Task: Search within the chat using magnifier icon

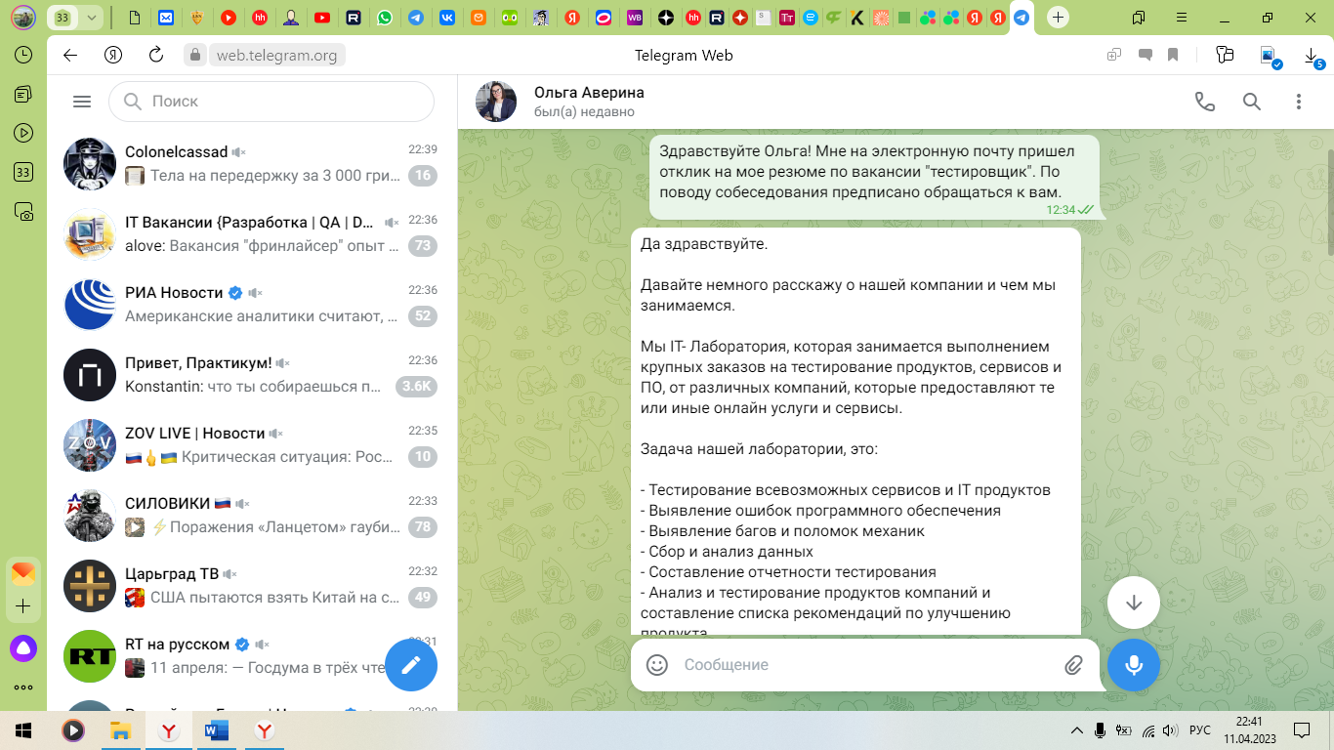Action: tap(1252, 101)
